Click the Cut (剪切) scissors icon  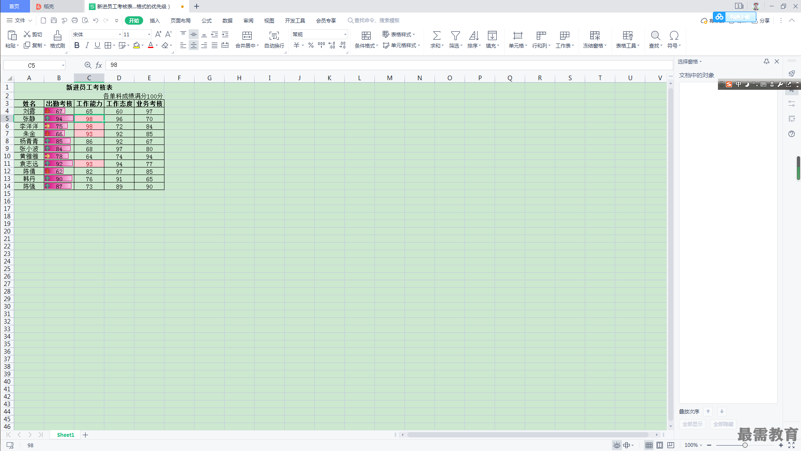tap(27, 34)
